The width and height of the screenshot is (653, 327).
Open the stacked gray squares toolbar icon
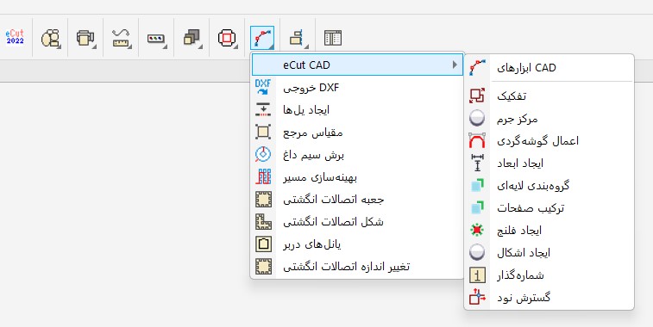click(x=192, y=38)
